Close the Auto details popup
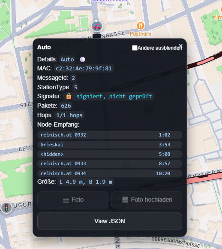Image resolution: width=222 pixels, height=249 pixels. [x=180, y=46]
